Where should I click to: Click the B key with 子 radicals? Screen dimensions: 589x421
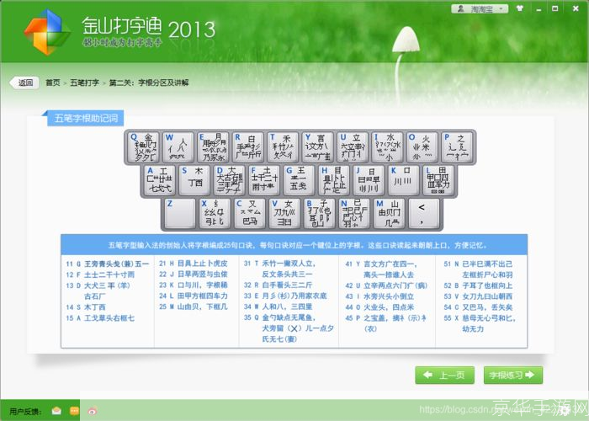(x=319, y=213)
